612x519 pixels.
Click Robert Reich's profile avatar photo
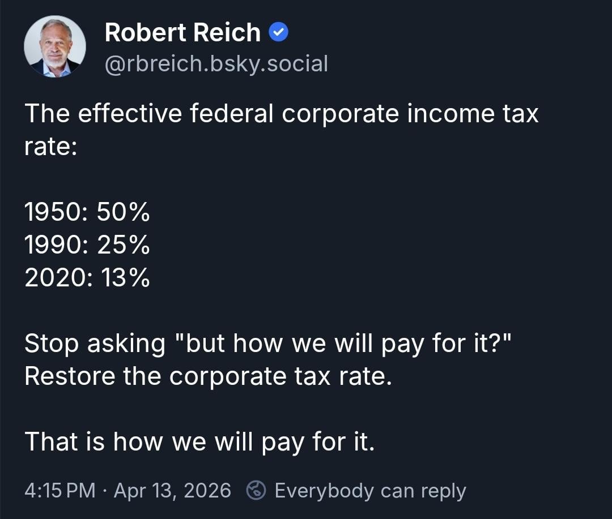(x=55, y=46)
